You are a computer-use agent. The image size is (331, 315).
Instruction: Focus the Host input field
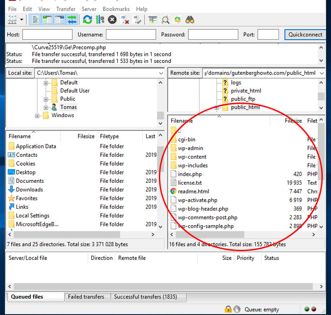tap(47, 34)
